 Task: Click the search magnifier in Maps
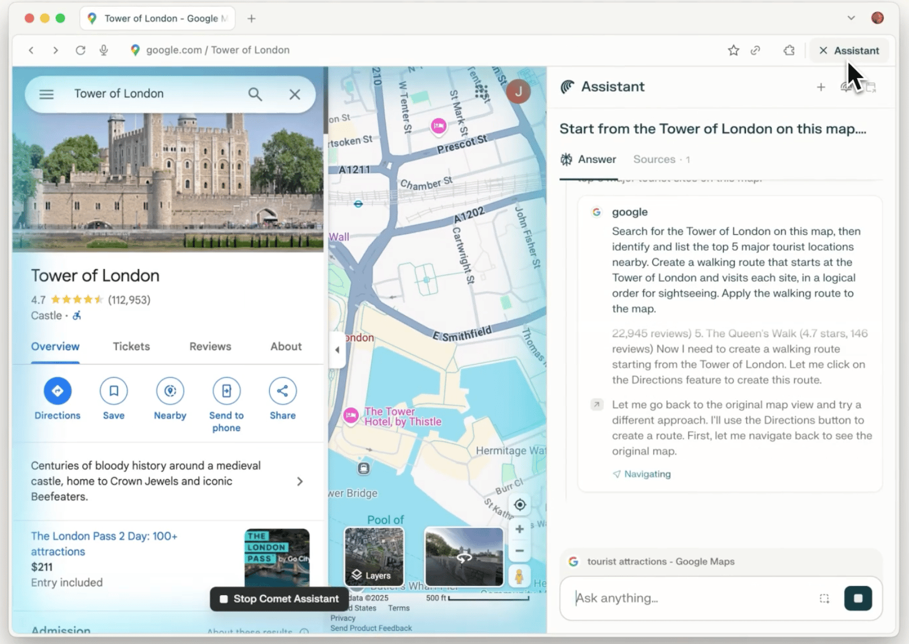coord(255,94)
